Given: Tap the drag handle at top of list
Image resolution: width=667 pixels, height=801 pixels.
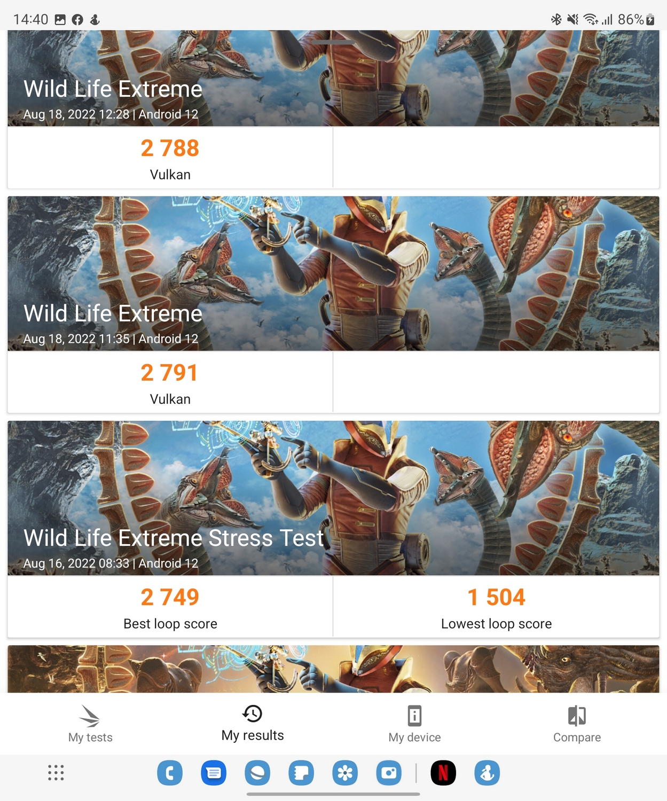Looking at the screenshot, I should coord(333,42).
